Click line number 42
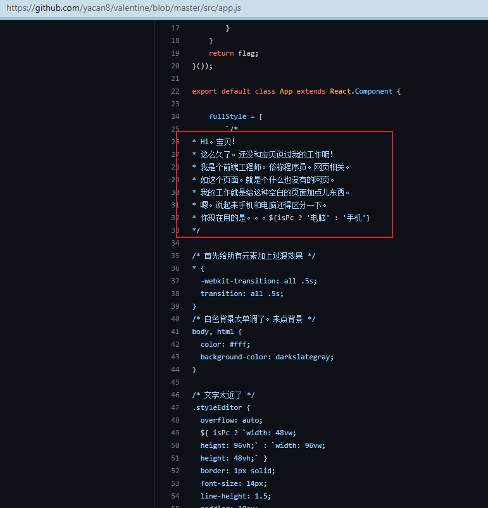Screen dimensions: 488x508 coord(175,344)
